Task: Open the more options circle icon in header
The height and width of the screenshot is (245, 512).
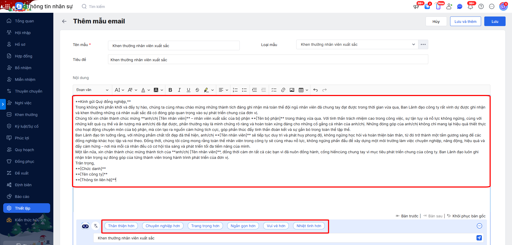Action: tap(492, 6)
